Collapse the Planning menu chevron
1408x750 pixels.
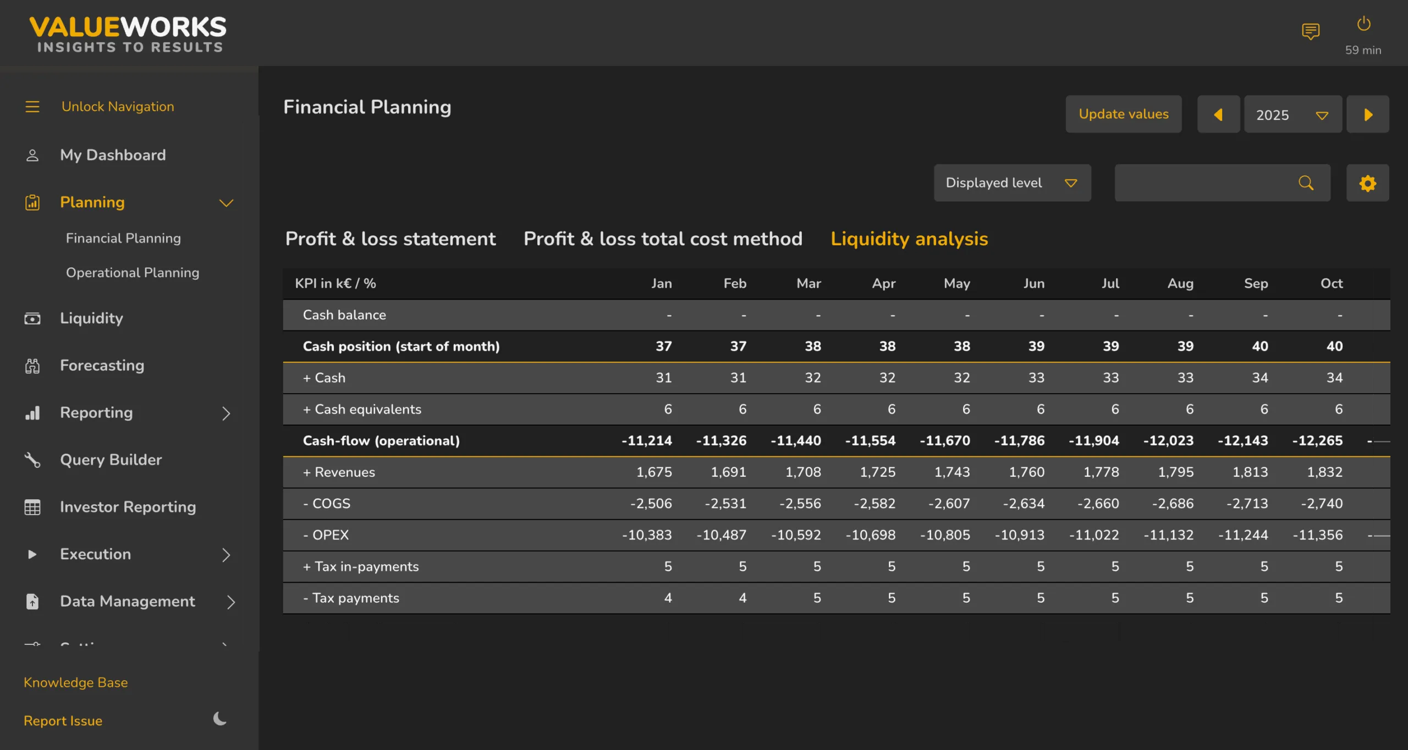227,203
